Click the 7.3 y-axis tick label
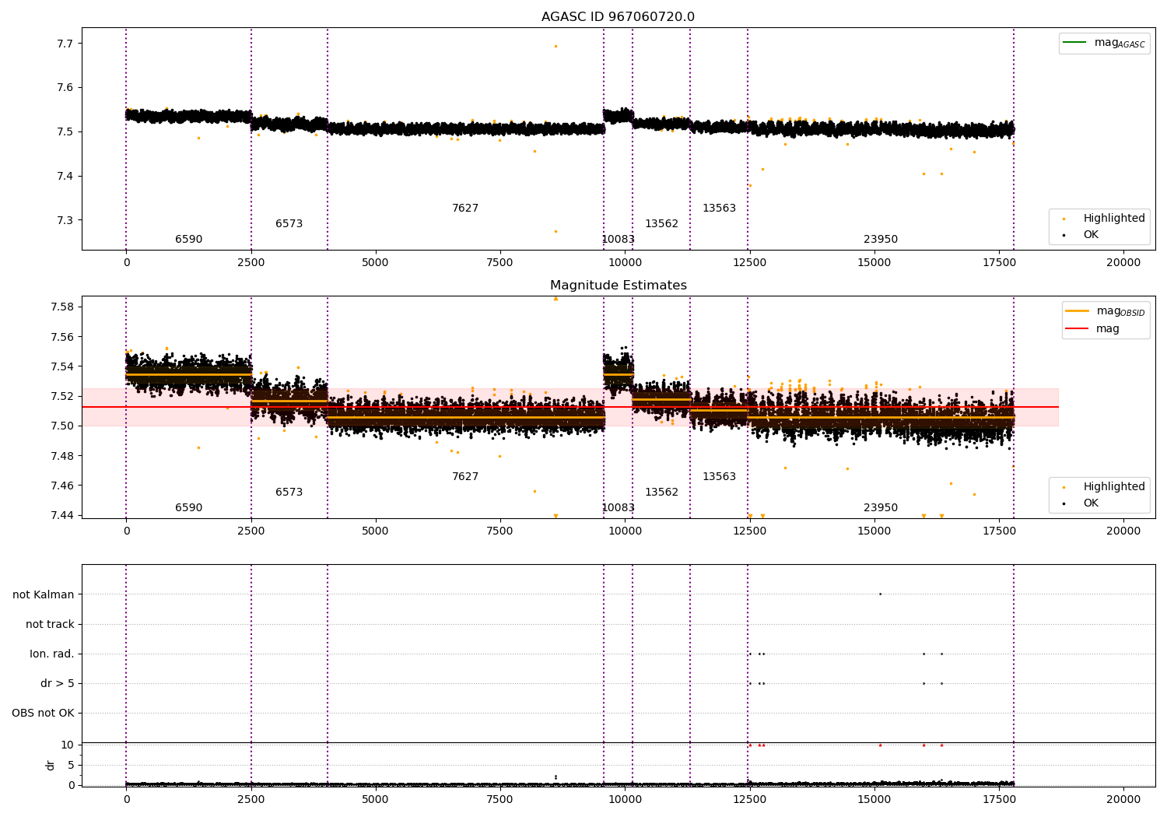Image resolution: width=1167 pixels, height=817 pixels. [x=65, y=220]
